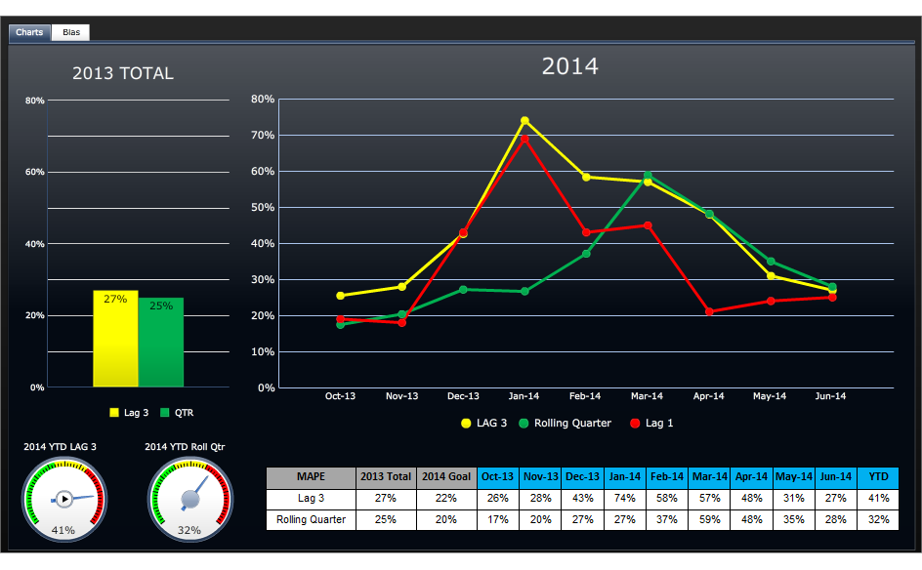Switch to the Bias tab

[70, 32]
